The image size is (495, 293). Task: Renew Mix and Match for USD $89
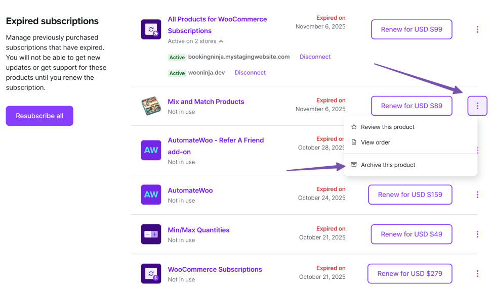coord(411,106)
